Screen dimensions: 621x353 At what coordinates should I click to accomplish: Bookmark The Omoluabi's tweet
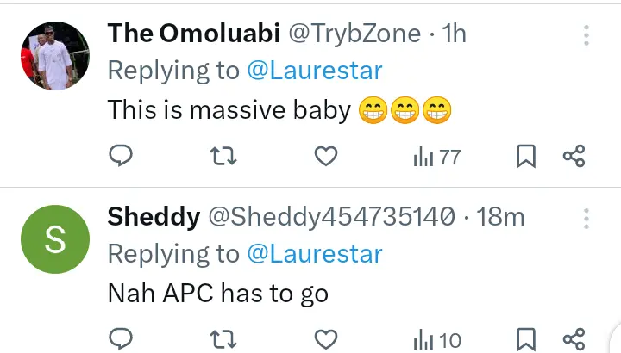click(526, 156)
